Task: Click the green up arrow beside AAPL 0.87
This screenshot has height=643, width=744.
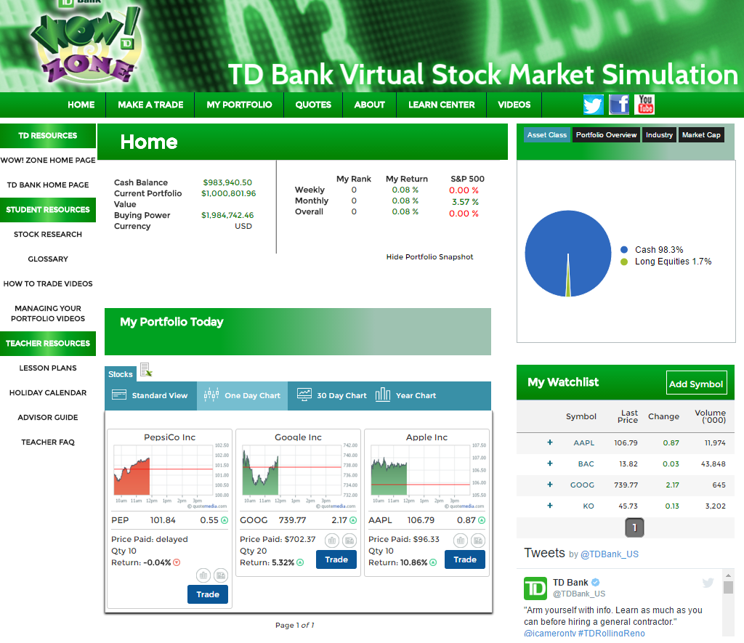Action: pyautogui.click(x=482, y=520)
